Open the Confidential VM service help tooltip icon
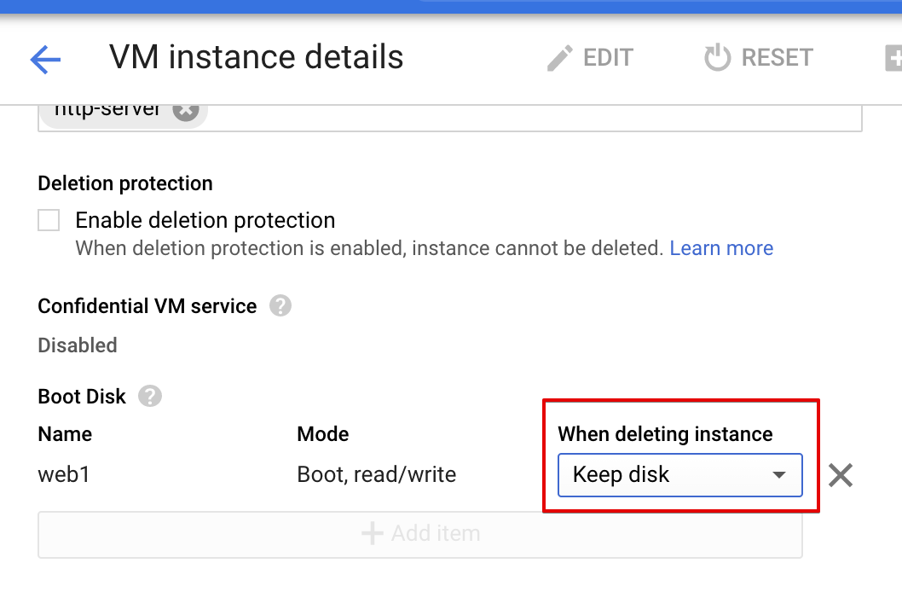Viewport: 902px width, 592px height. (280, 305)
